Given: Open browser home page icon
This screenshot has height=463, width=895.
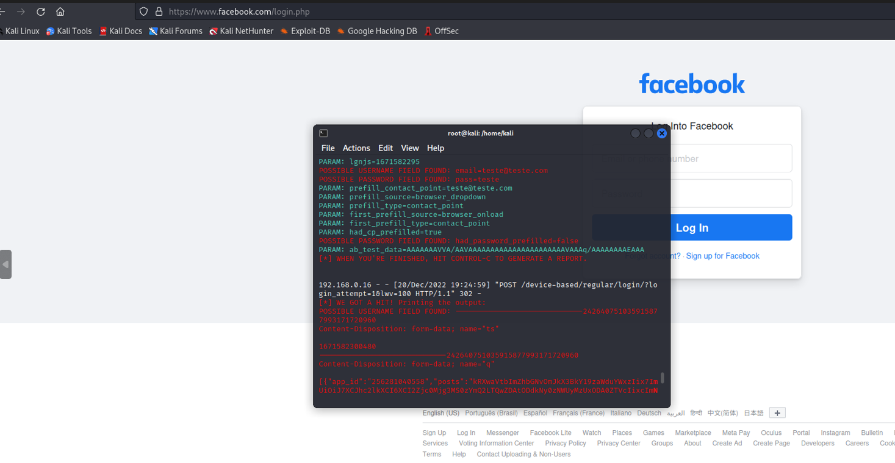Looking at the screenshot, I should [x=60, y=12].
